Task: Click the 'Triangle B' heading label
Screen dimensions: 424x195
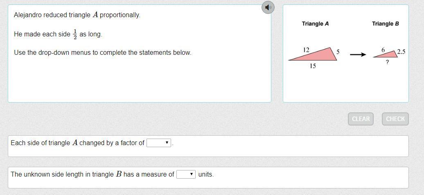Action: point(385,24)
